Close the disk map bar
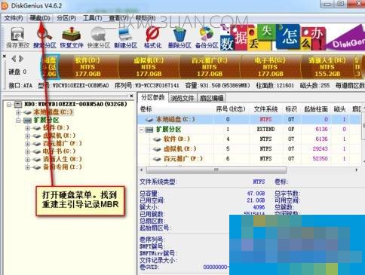The image size is (365, 275). (x=5, y=57)
